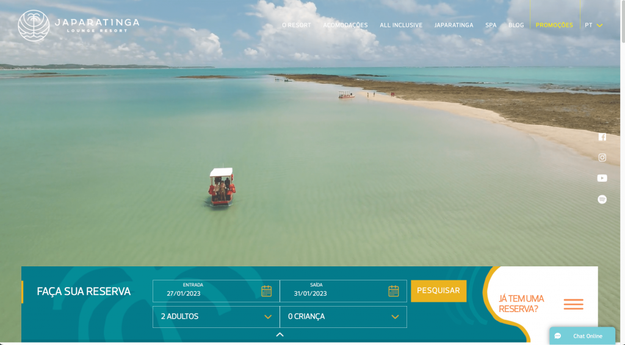Open the YouTube social icon
Screen dimensions: 625x345
pos(602,178)
